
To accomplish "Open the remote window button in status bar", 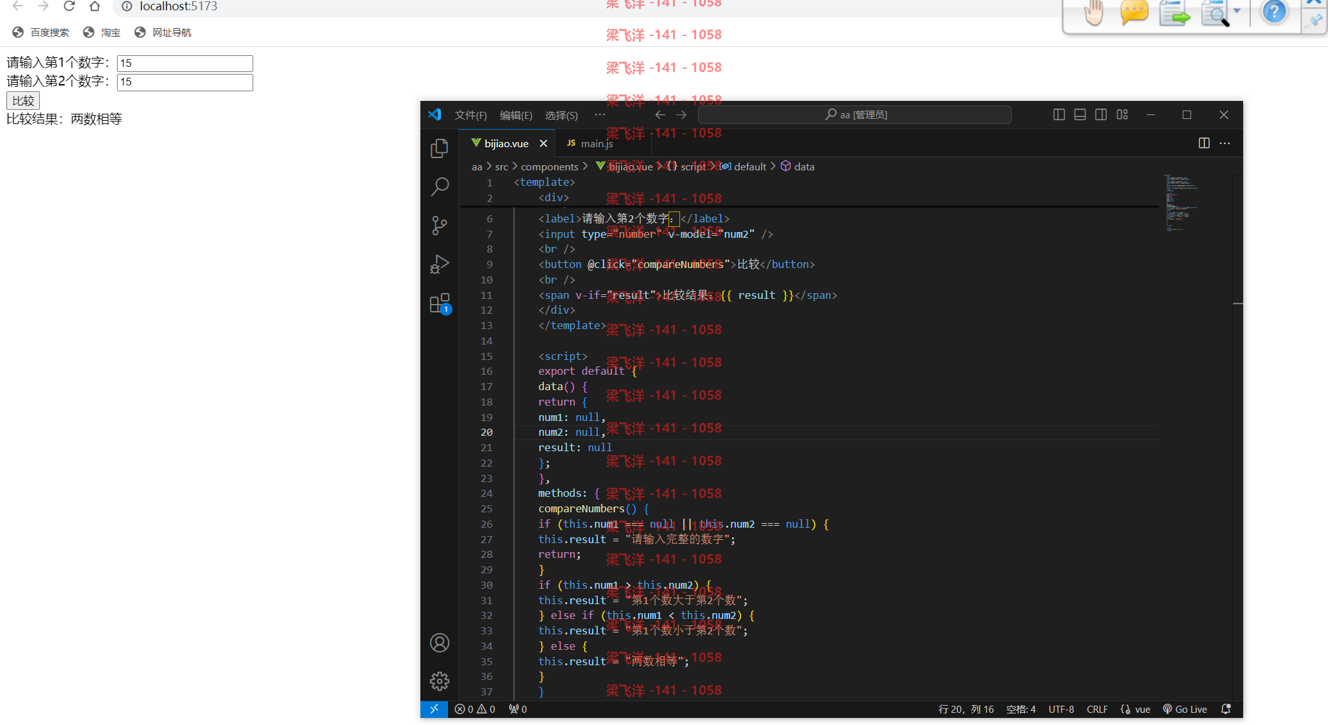I will tap(435, 709).
